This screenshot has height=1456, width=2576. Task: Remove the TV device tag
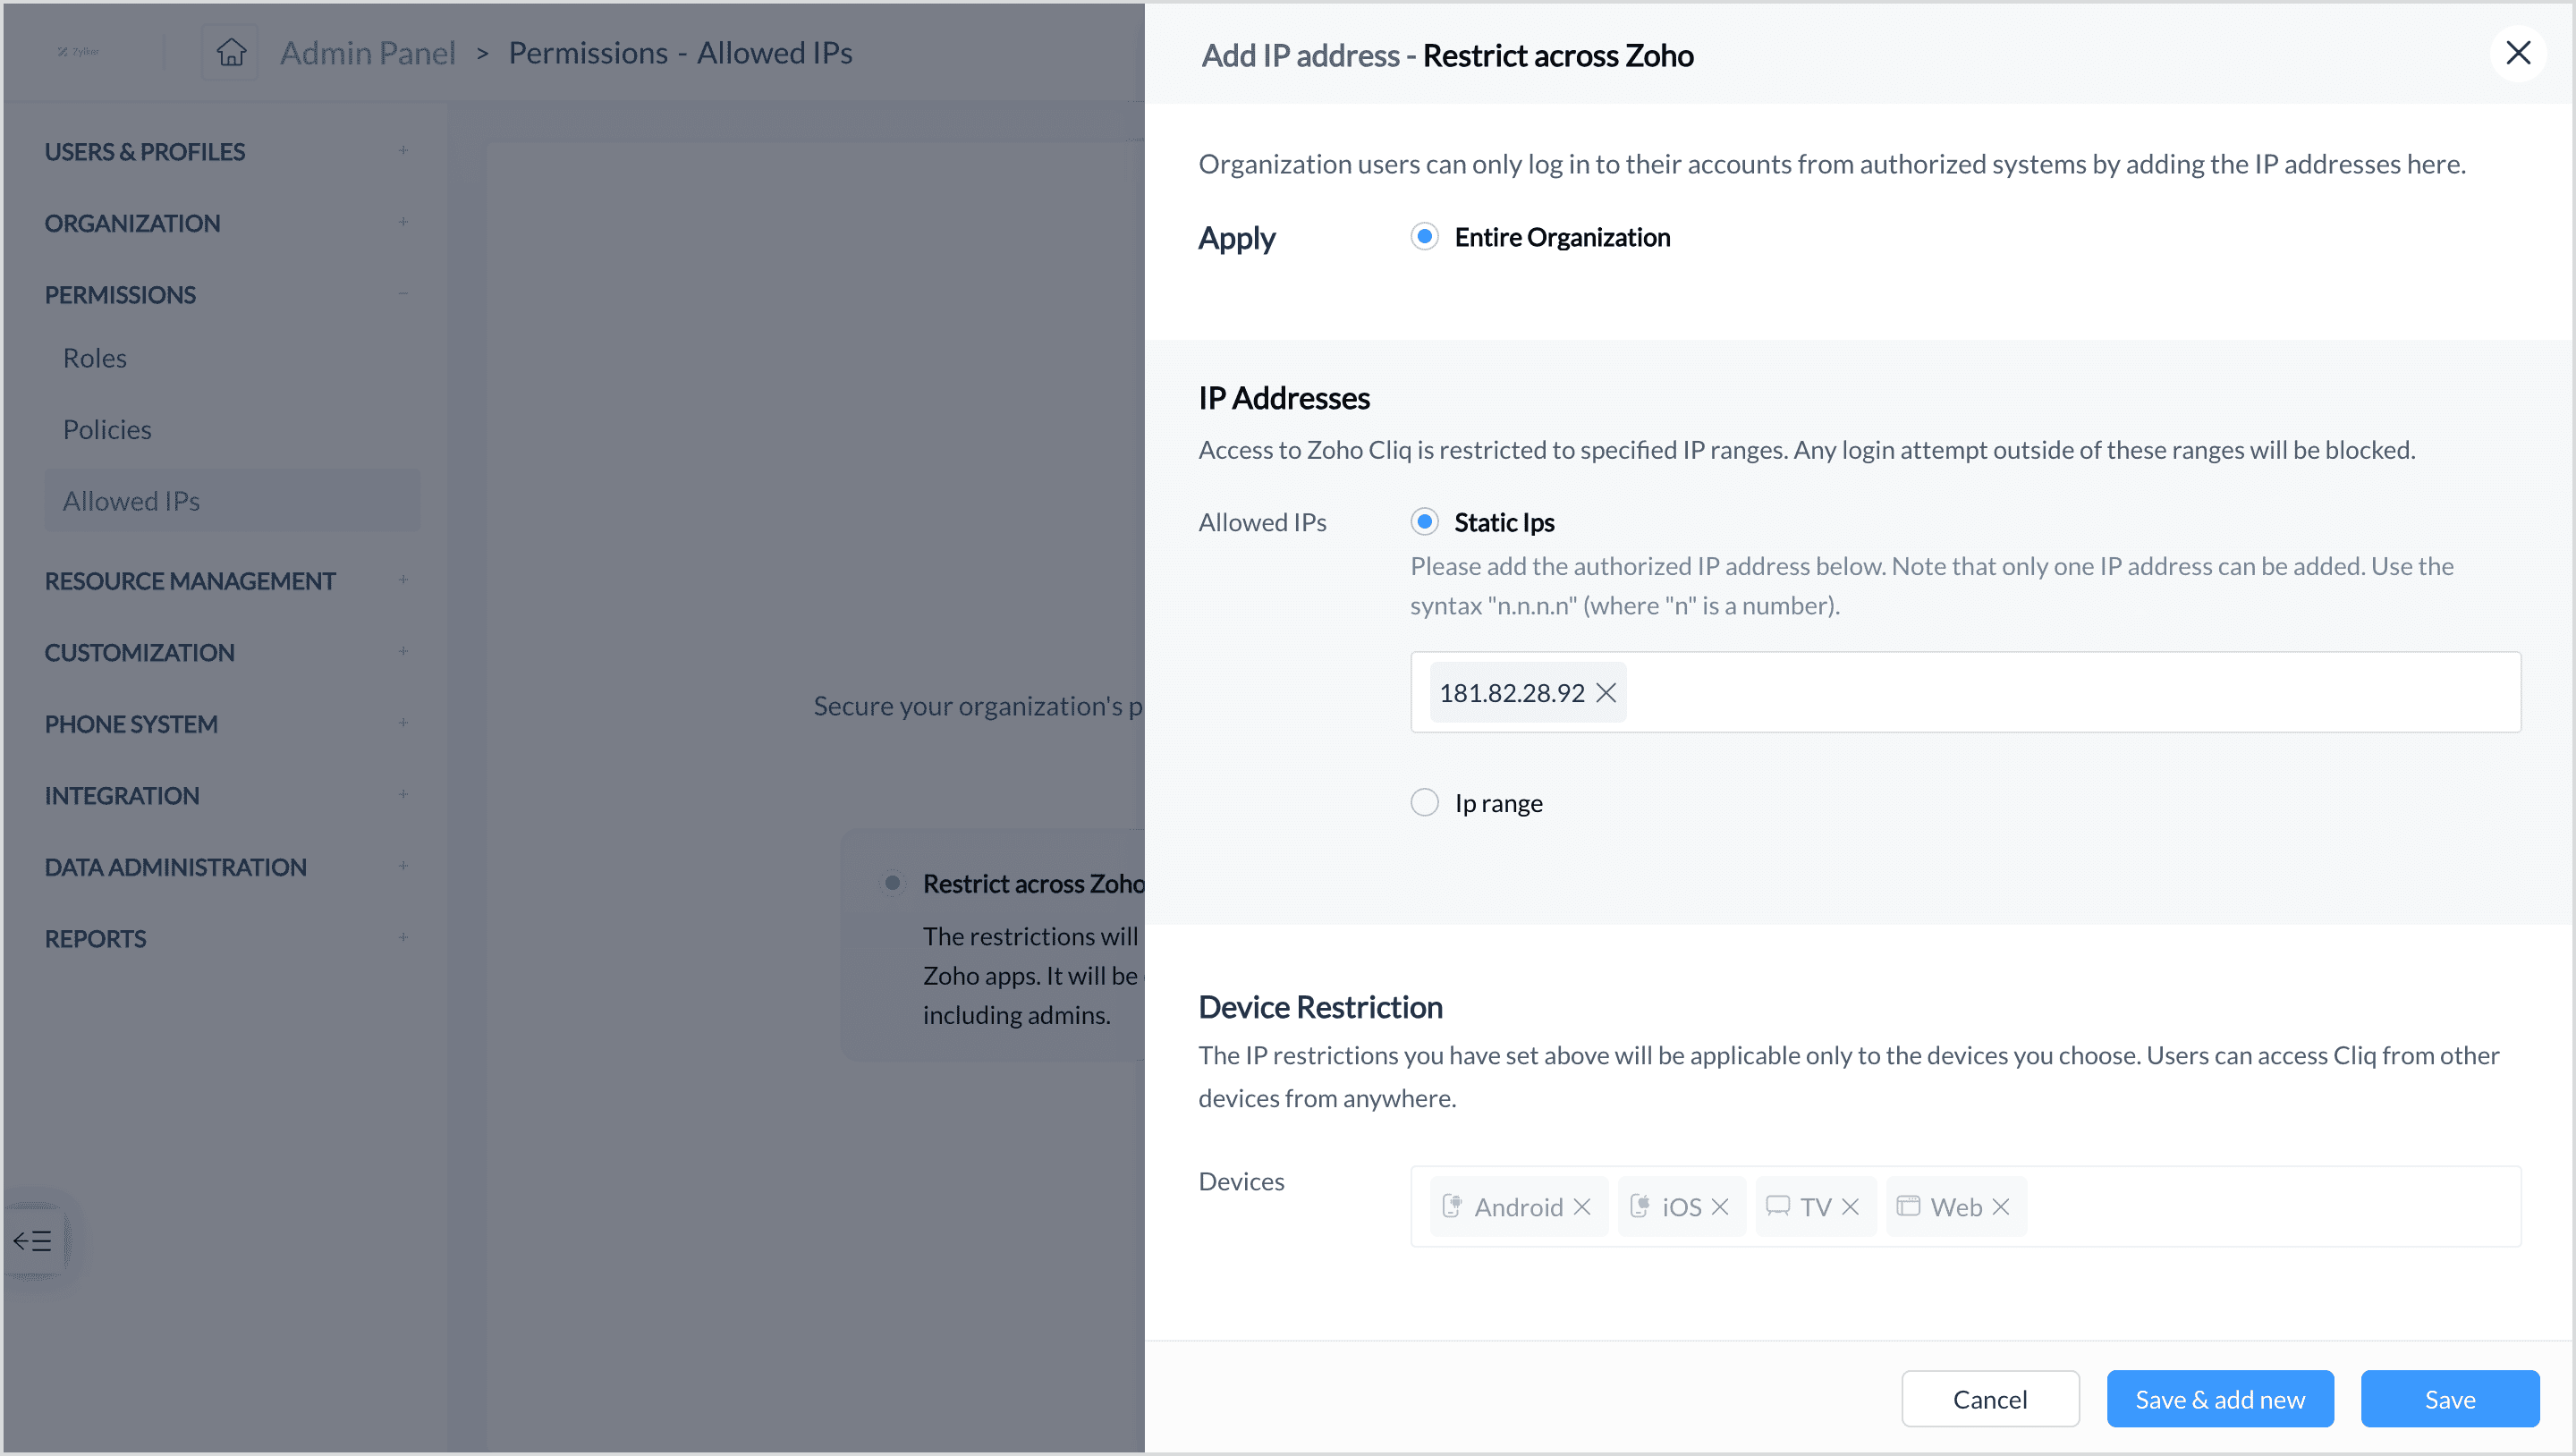[x=1850, y=1207]
